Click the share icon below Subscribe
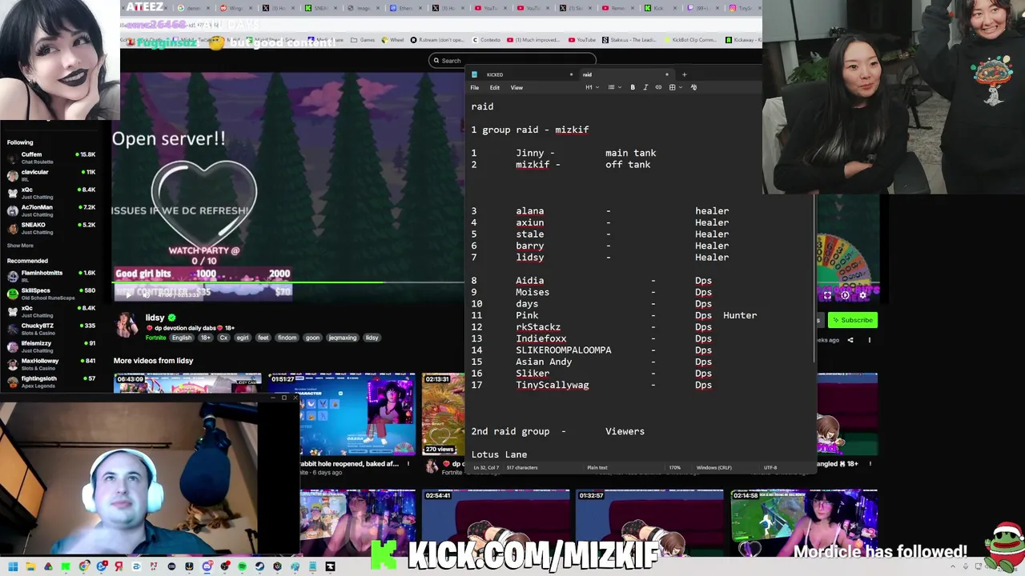Viewport: 1025px width, 576px height. [850, 340]
